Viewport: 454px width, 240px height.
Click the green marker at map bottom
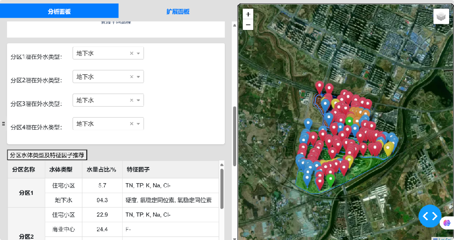(x=330, y=180)
